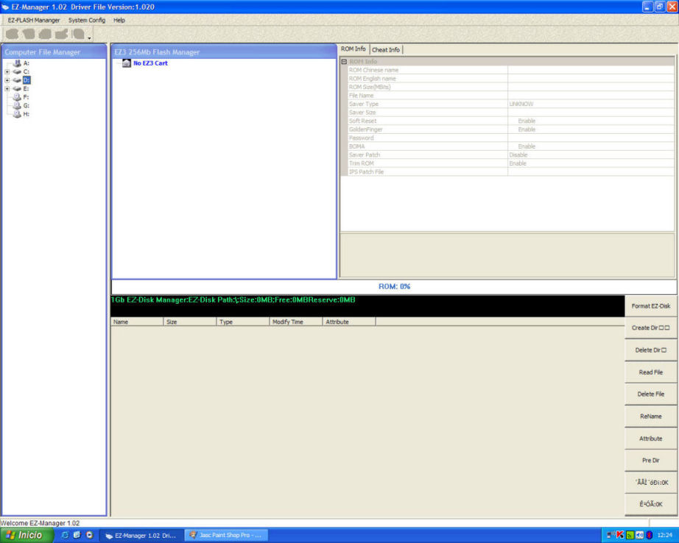The height and width of the screenshot is (543, 679).
Task: Click the Create Dir button
Action: (650, 328)
